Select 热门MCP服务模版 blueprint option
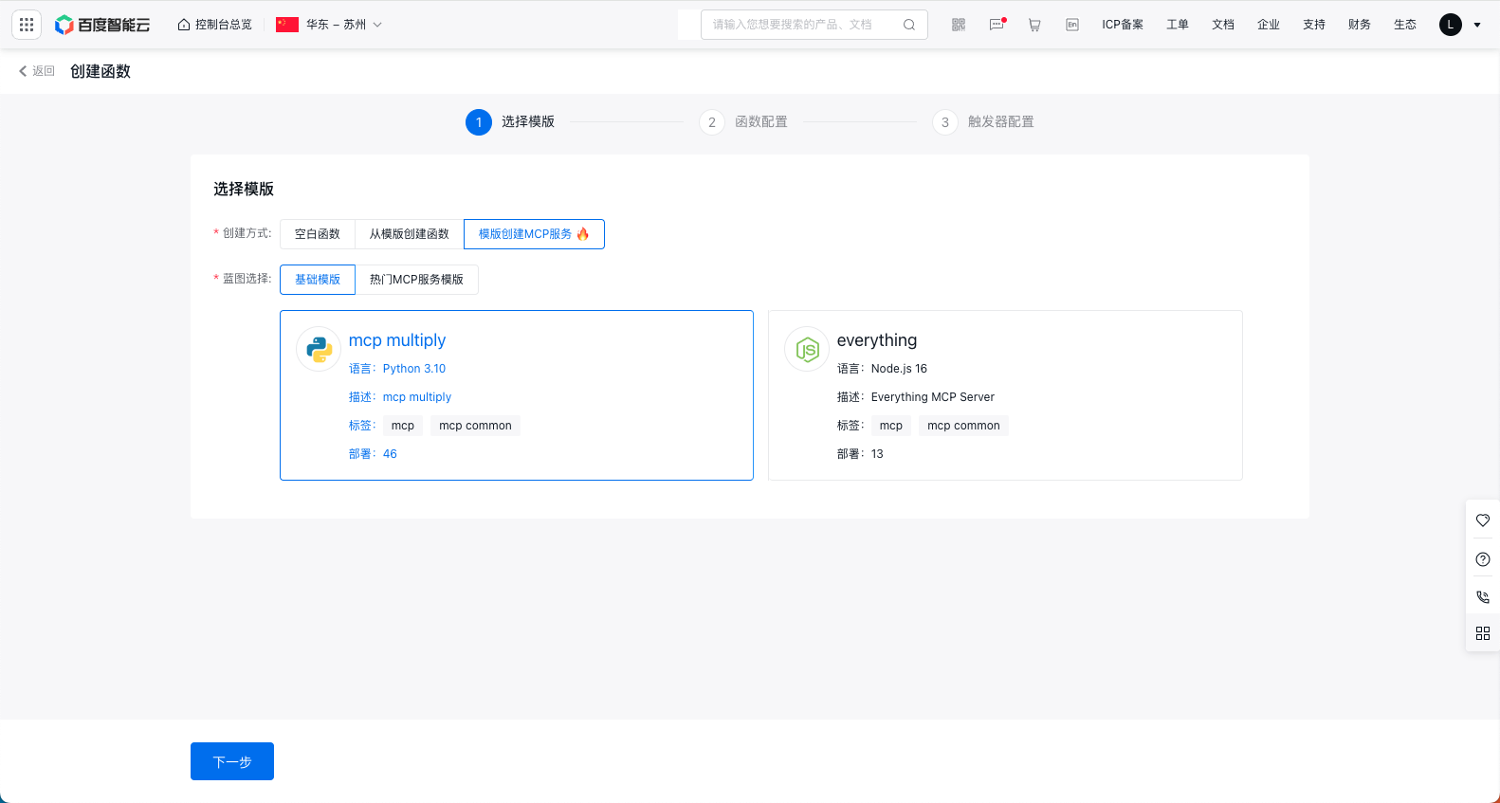The width and height of the screenshot is (1500, 803). coord(416,280)
